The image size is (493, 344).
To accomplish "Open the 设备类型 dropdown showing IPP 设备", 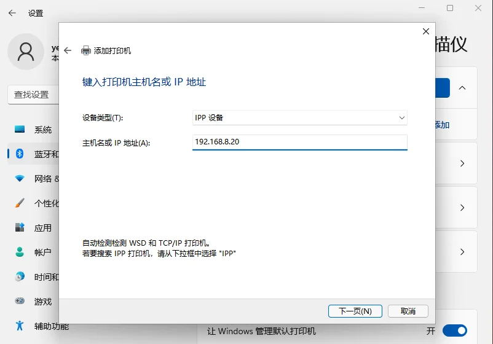I will (299, 117).
